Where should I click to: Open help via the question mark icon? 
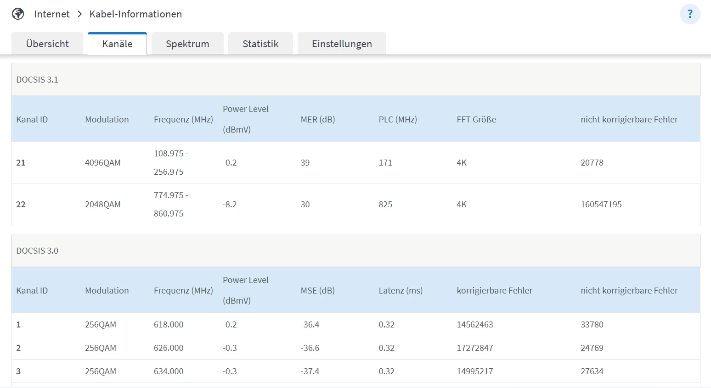[x=689, y=14]
